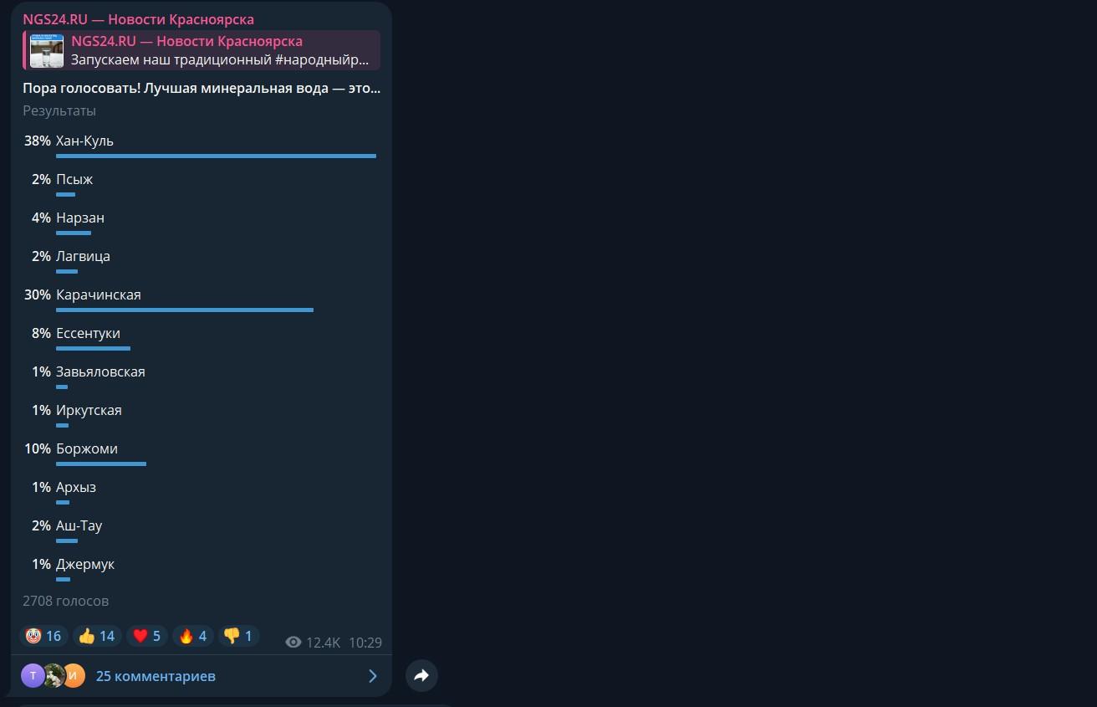Image resolution: width=1097 pixels, height=707 pixels.
Task: Click the orange commenter avatar И
Action: tap(74, 675)
